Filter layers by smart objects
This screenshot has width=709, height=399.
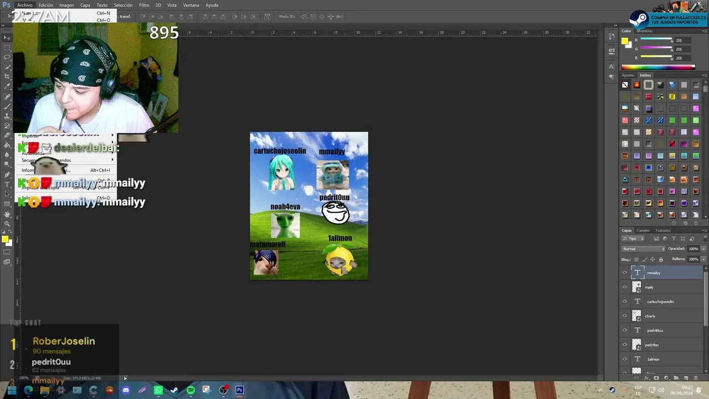click(692, 239)
